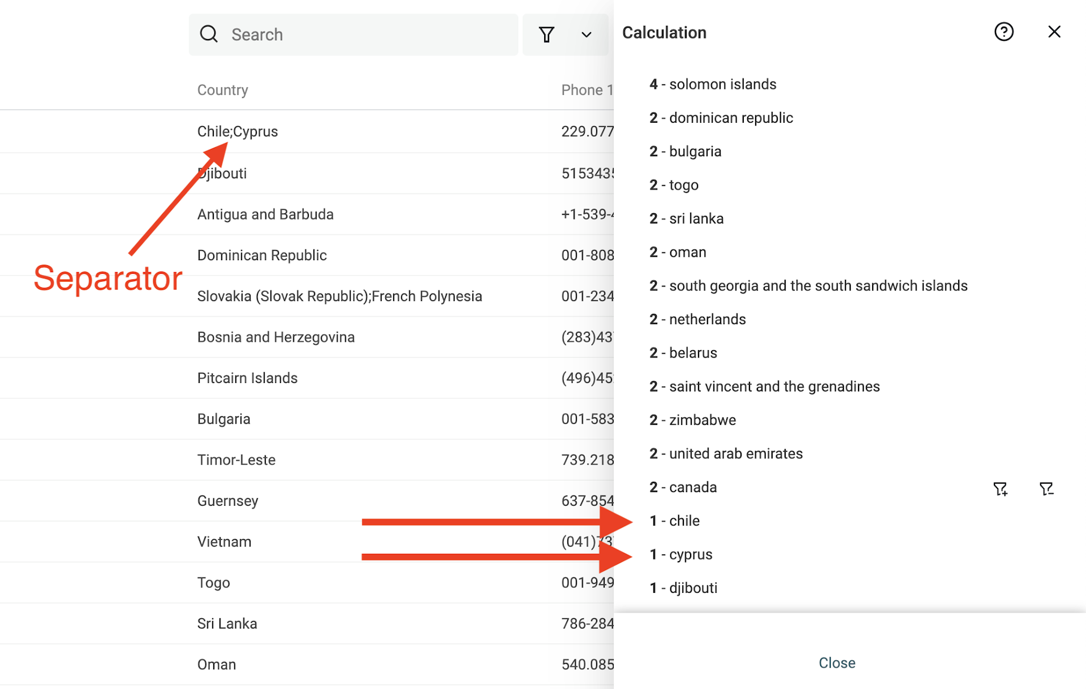This screenshot has height=689, width=1086.
Task: Select the Bosnia and Herzegovina row
Action: [x=307, y=337]
